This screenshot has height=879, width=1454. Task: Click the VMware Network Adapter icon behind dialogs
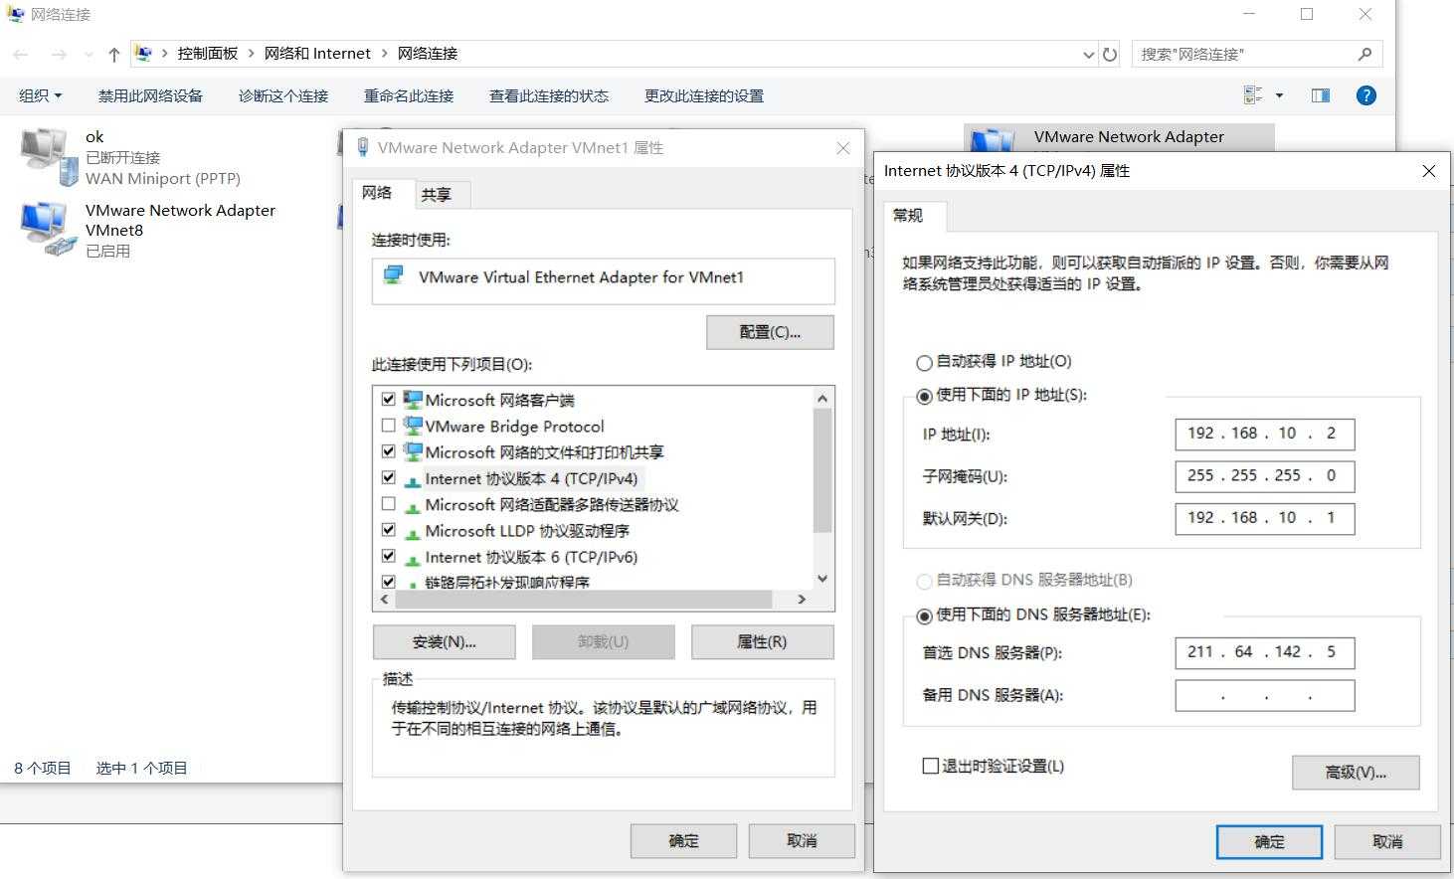click(x=992, y=139)
